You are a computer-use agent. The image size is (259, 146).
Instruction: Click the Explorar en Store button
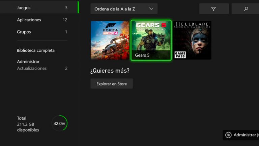point(112,84)
